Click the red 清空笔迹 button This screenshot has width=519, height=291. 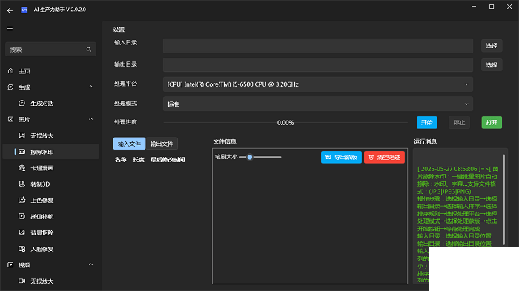coord(384,157)
